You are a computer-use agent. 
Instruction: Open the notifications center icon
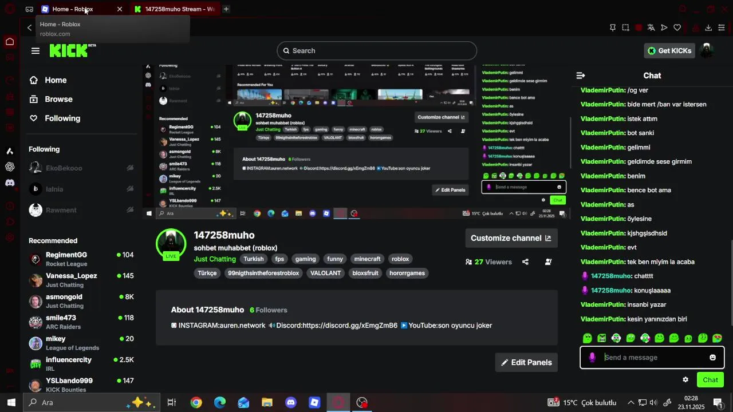tap(719, 403)
